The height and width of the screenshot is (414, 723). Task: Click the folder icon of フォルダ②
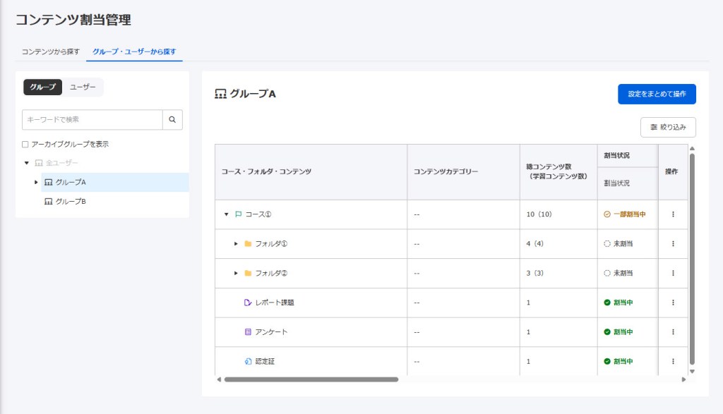248,273
